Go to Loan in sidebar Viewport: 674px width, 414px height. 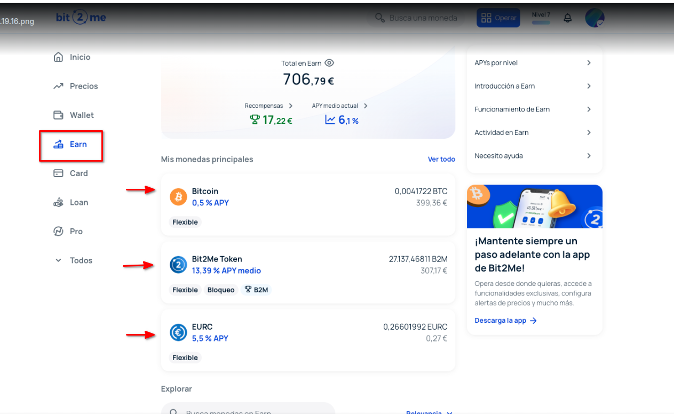(79, 202)
